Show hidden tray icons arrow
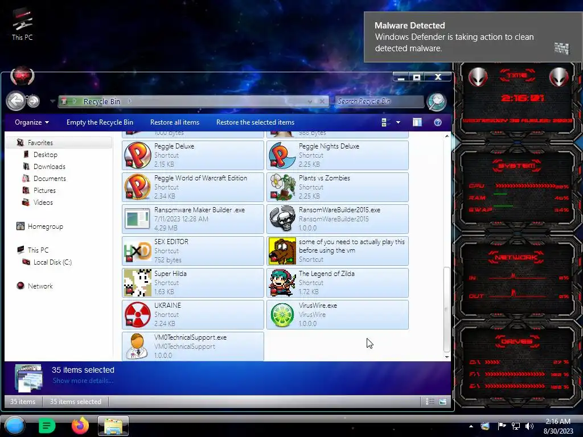 [x=471, y=426]
